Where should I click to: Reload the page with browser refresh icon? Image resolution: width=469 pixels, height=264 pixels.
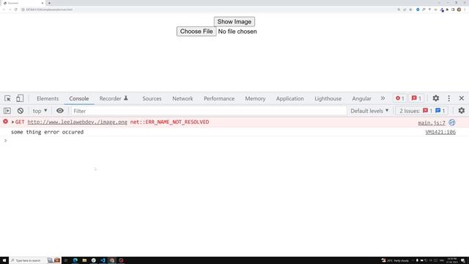(x=16, y=10)
